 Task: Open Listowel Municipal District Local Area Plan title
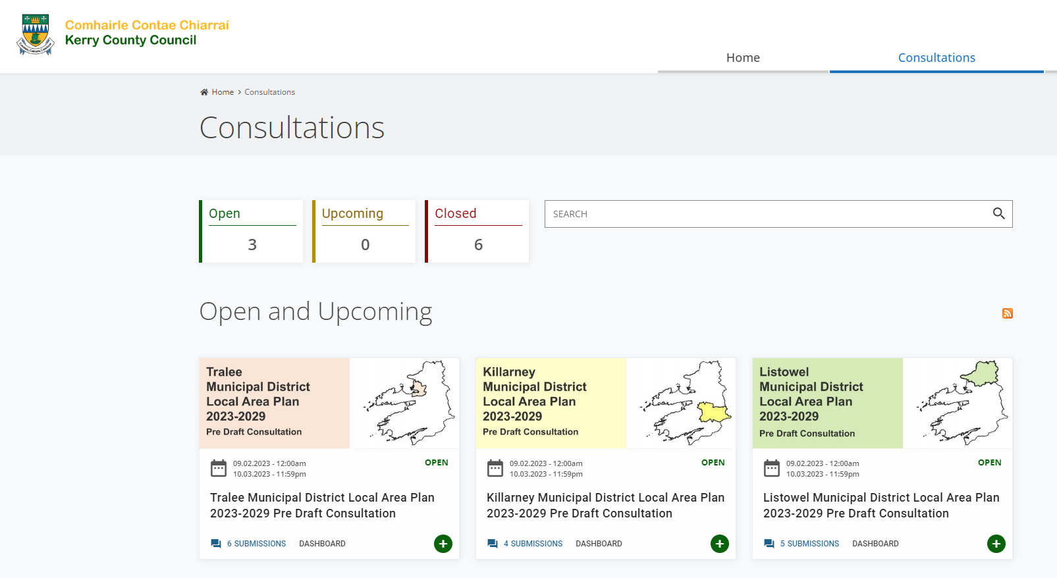point(881,506)
